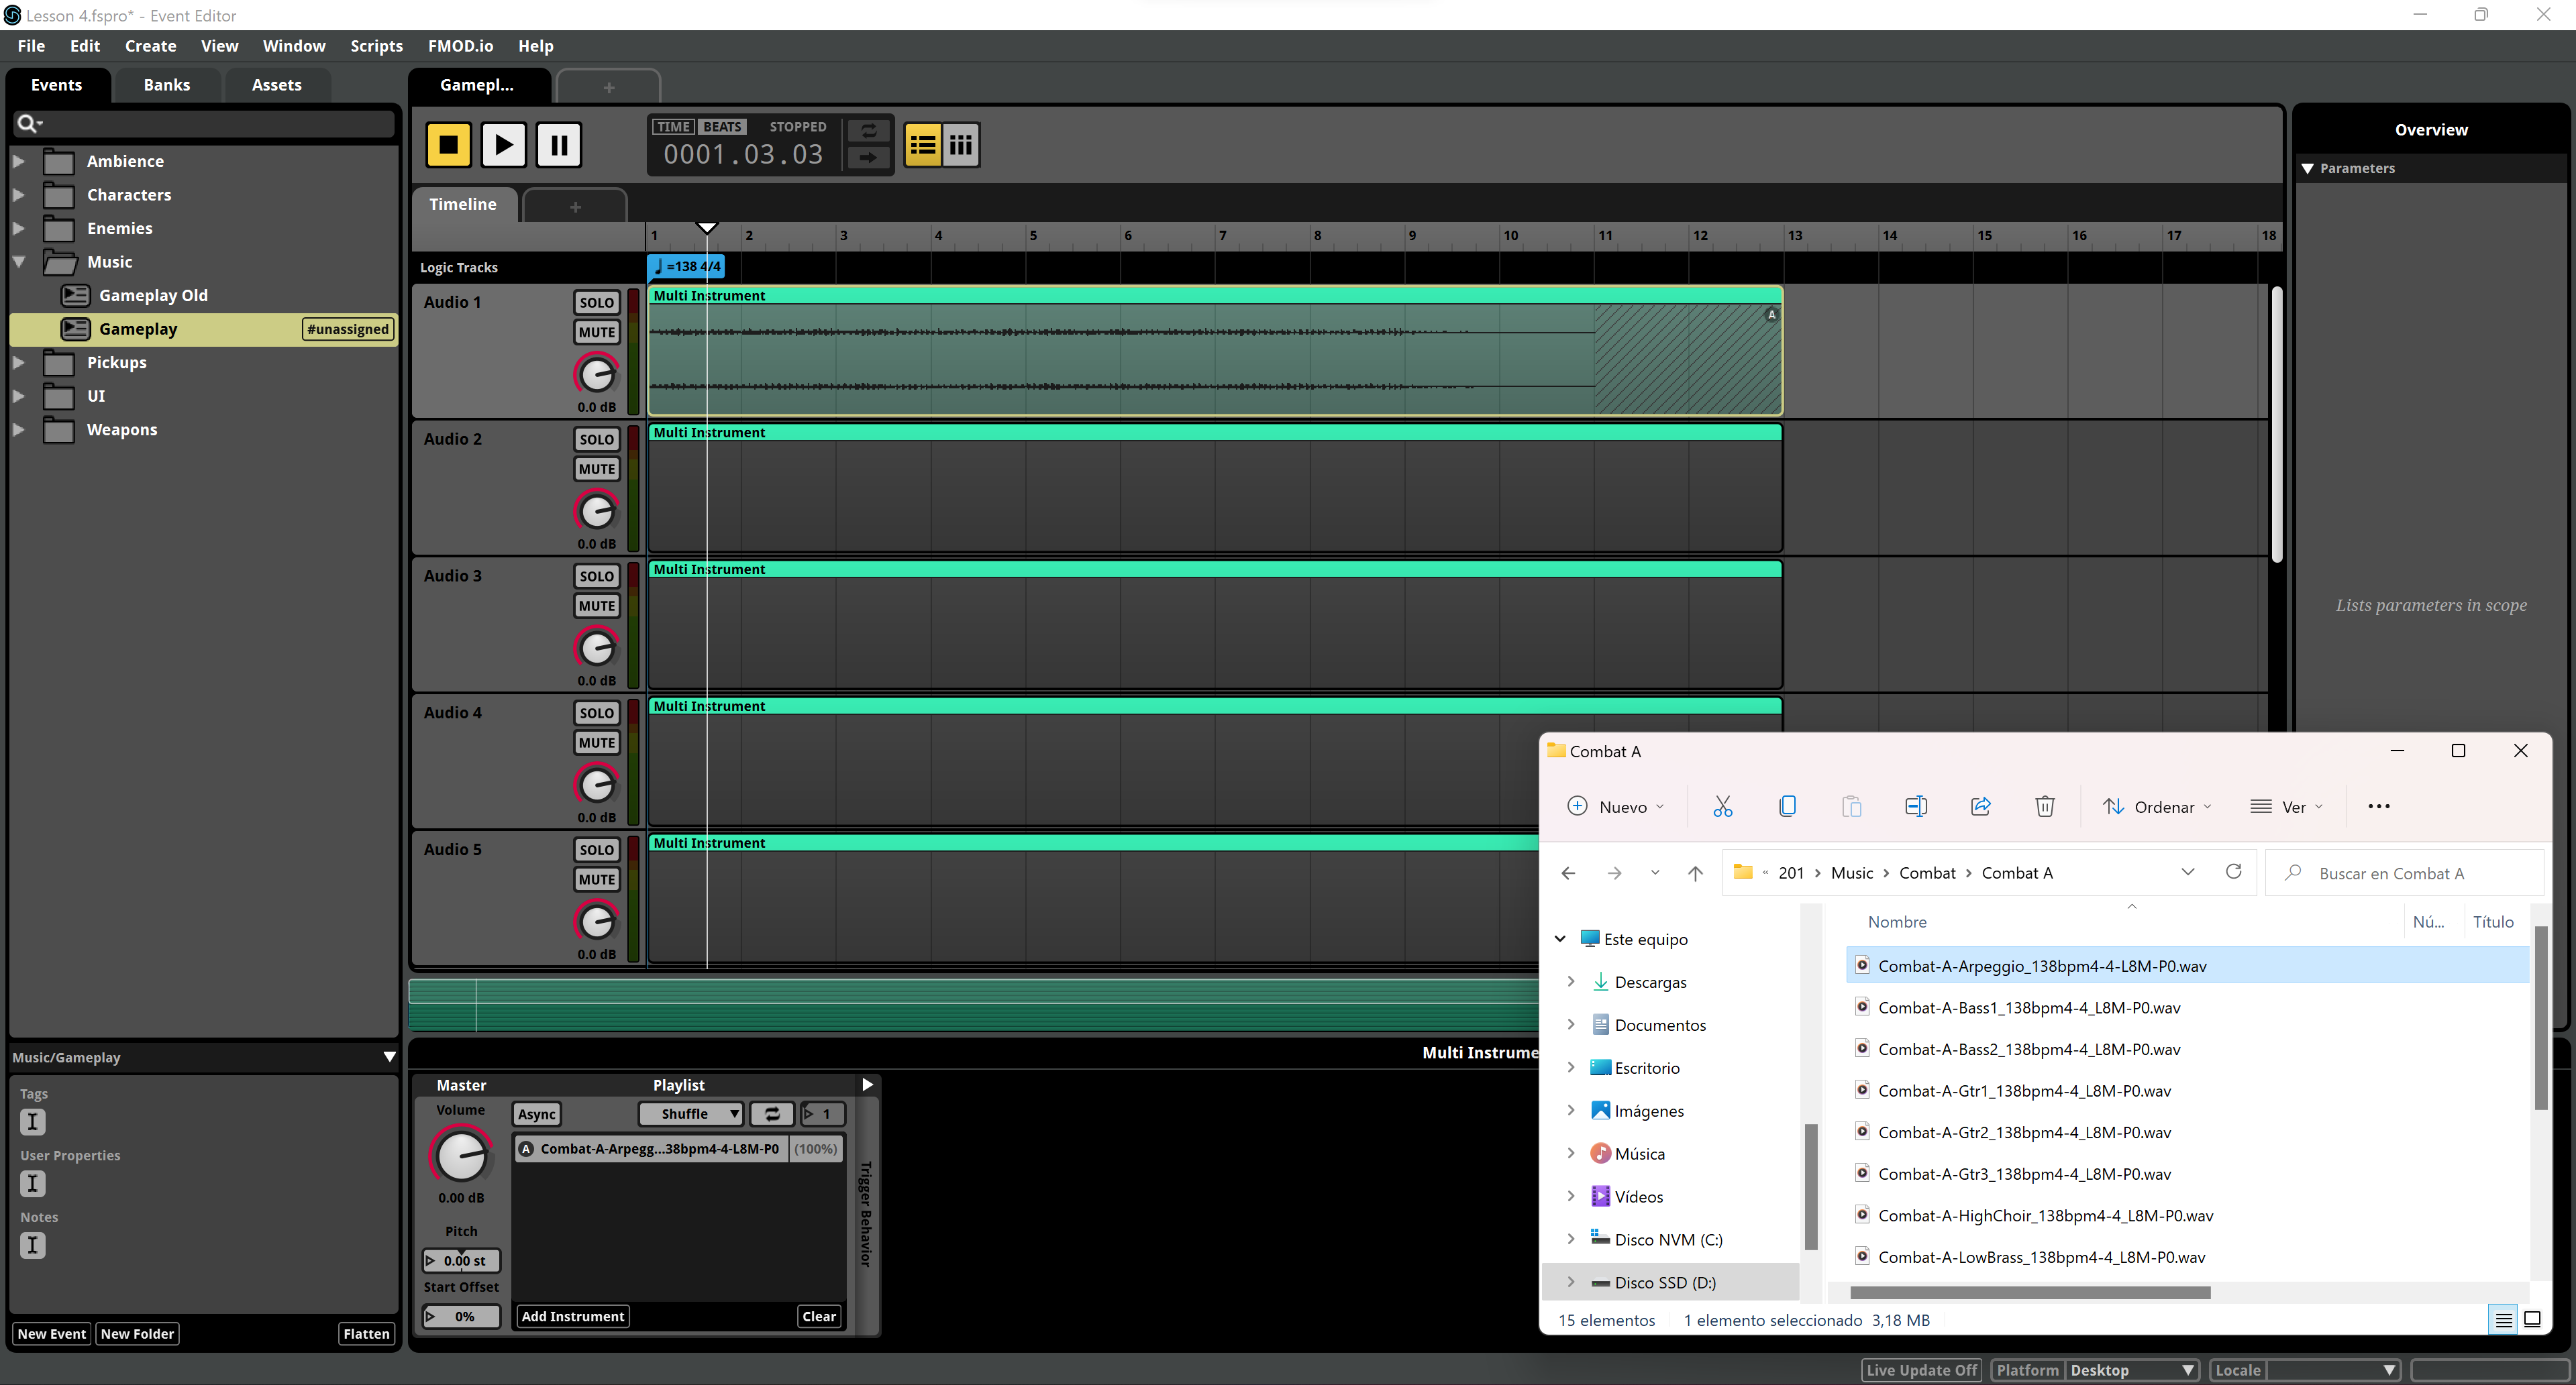Click tempo marker 138 4/4 on Logic Tracks

pyautogui.click(x=686, y=267)
